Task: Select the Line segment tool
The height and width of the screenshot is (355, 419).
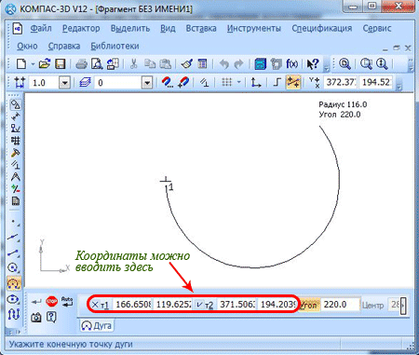Action: click(x=14, y=253)
